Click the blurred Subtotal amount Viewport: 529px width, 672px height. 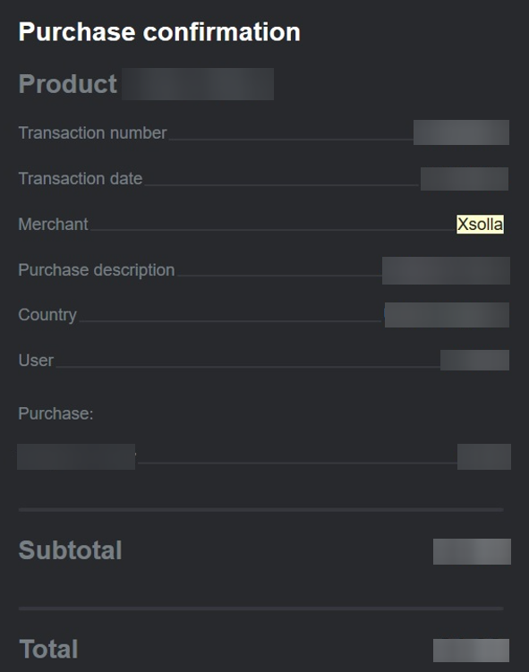click(x=472, y=551)
